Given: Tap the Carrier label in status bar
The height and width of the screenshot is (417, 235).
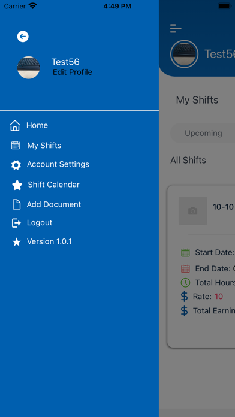Looking at the screenshot, I should [x=15, y=6].
